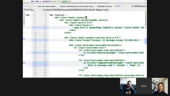Click the Mark {{ message.read ? 'Unread' line
This screenshot has height=96, width=170.
[x=114, y=65]
